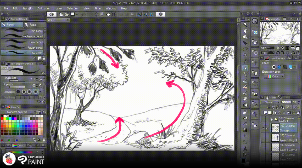Open the Animation menu
Screen dimensions: 302x168
pos(44,8)
